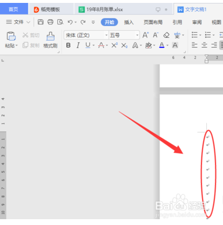Open 稻壳模板 tab
Viewport: 223px width, 225px height.
[51, 9]
